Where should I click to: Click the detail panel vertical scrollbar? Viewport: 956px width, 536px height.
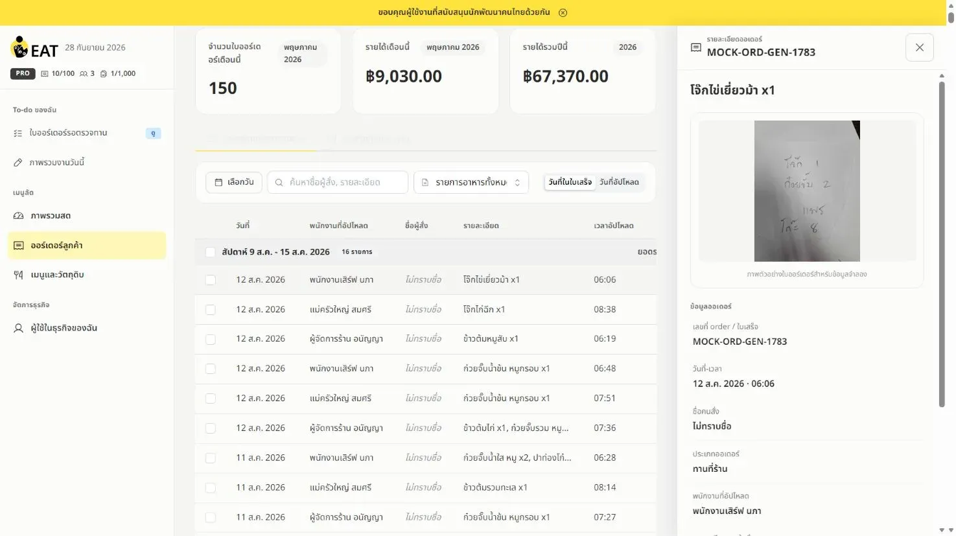[x=942, y=244]
